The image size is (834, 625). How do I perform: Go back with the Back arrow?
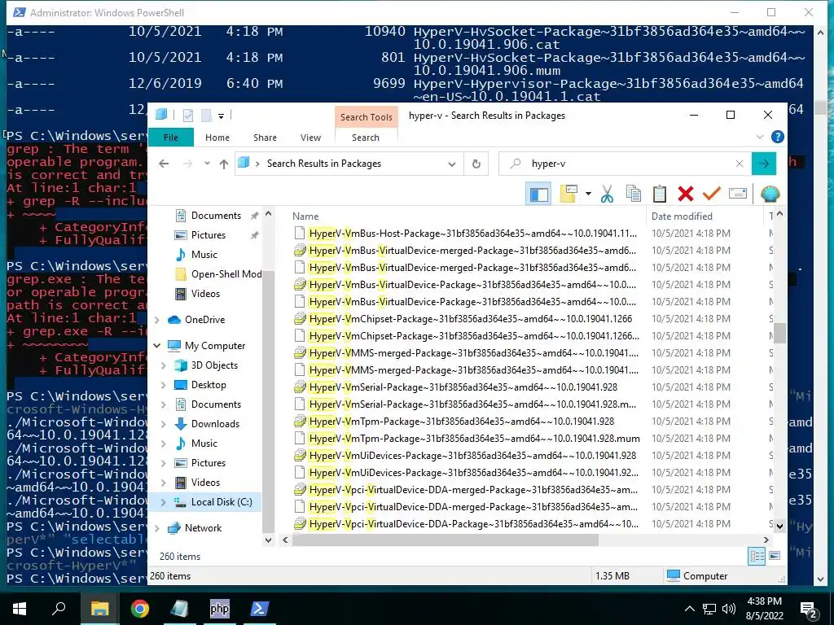click(164, 164)
